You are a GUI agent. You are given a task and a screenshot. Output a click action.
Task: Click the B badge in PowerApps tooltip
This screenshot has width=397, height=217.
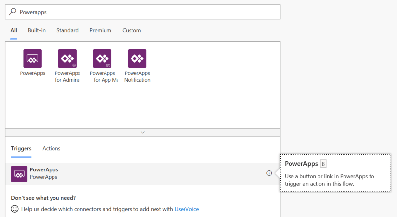pyautogui.click(x=323, y=164)
